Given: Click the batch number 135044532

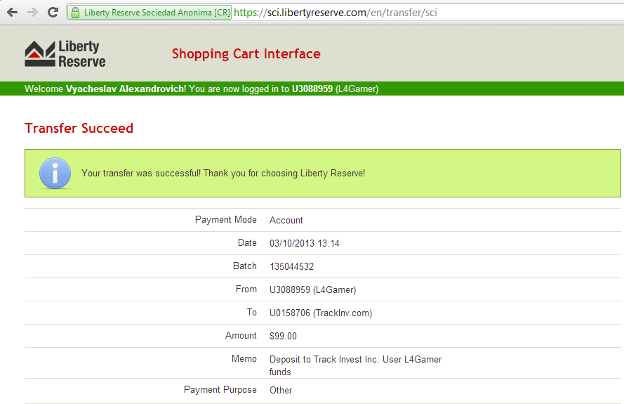Looking at the screenshot, I should point(292,266).
